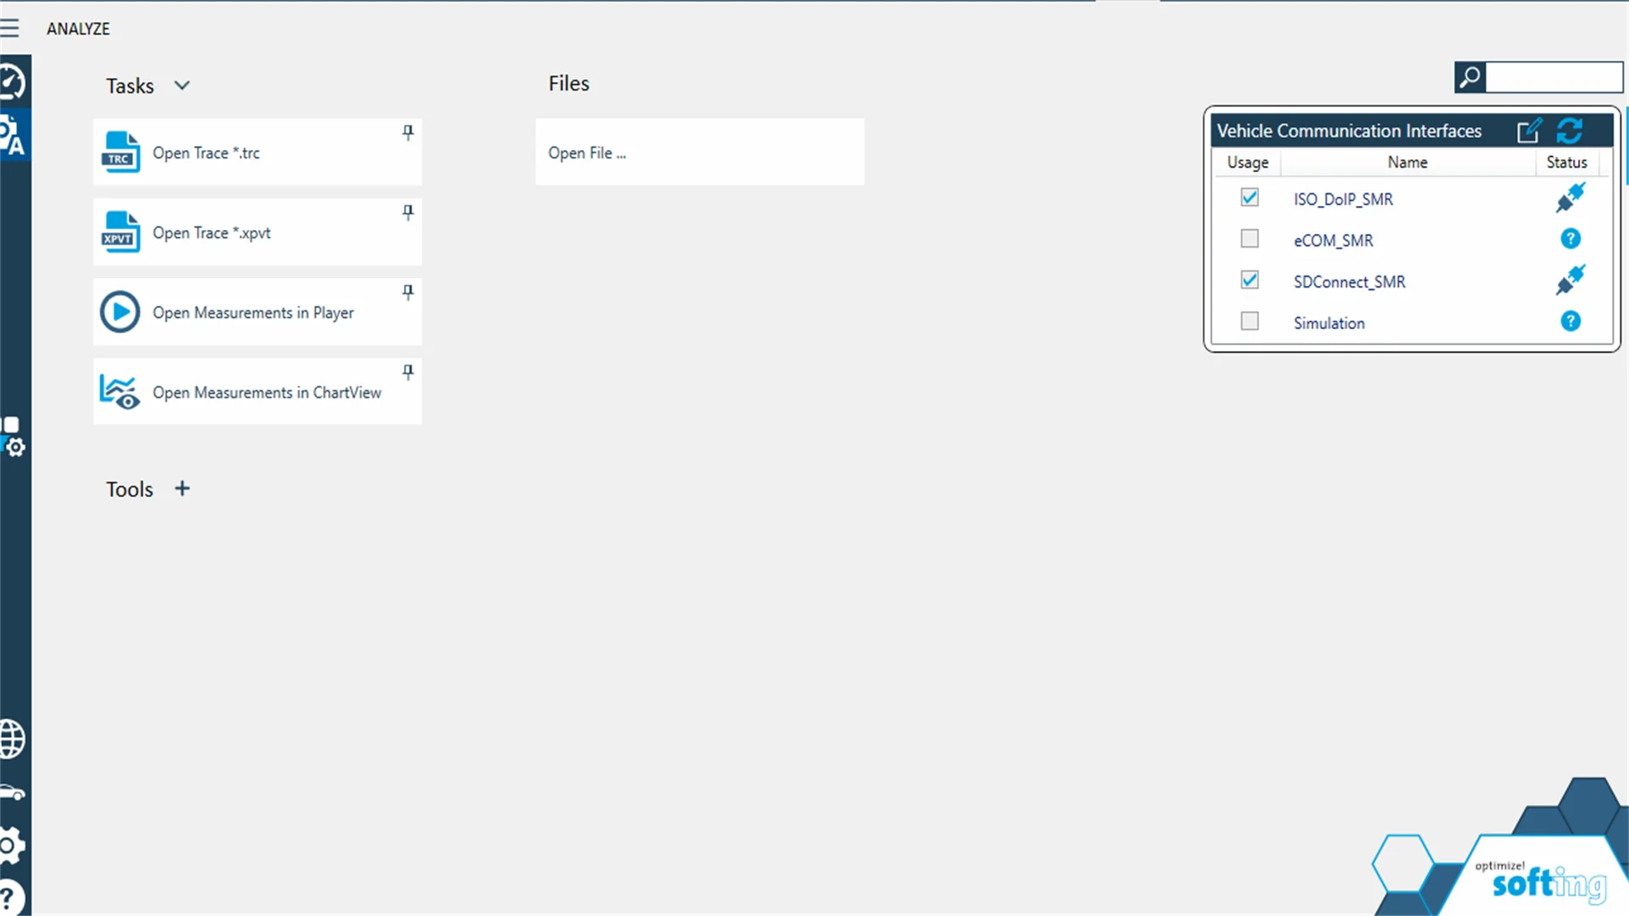Image resolution: width=1629 pixels, height=916 pixels.
Task: Open the globe icon in sidebar
Action: (13, 739)
